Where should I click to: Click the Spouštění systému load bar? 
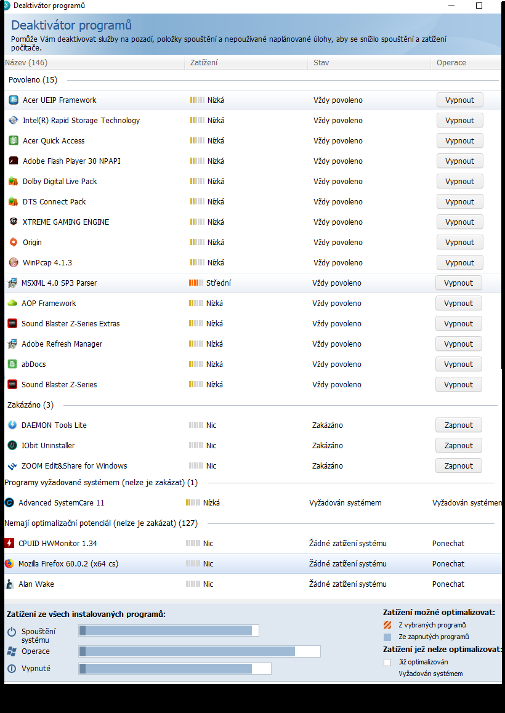[x=169, y=630]
